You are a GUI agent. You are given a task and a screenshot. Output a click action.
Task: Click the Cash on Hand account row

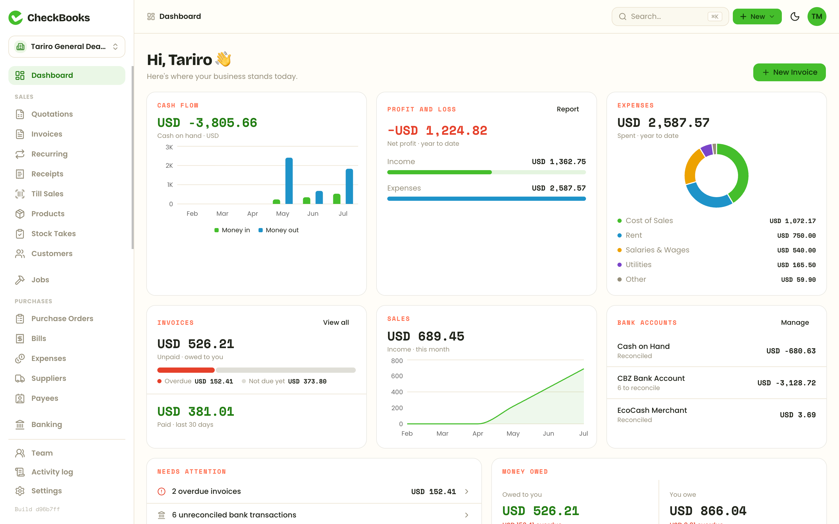[716, 351]
